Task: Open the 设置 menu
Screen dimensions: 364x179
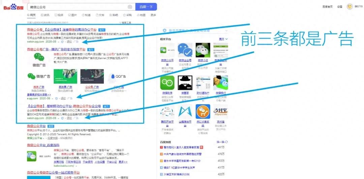Action: pos(340,7)
